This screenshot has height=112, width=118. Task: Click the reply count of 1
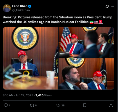click(9, 105)
